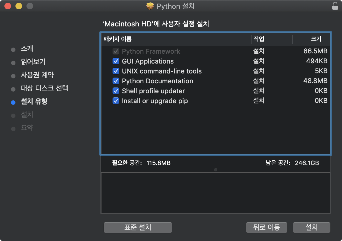This screenshot has height=241, width=342.
Task: Disable Install or upgrade pip checkbox
Action: click(116, 101)
